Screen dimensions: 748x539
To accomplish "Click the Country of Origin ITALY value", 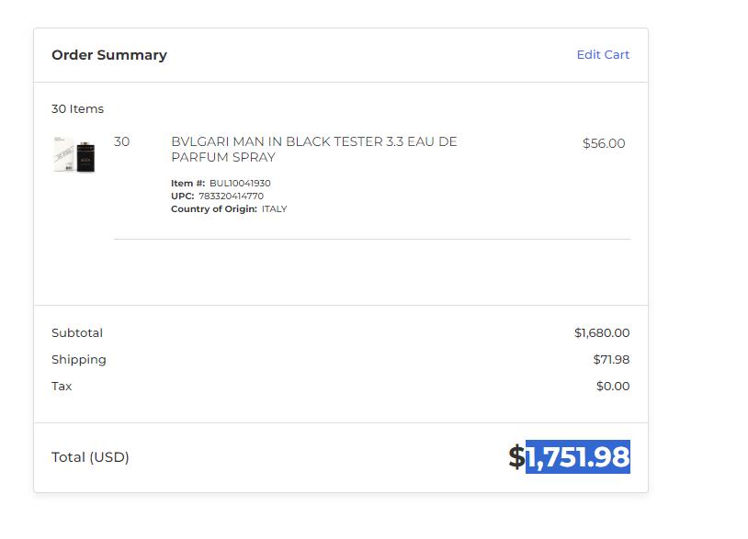I will (275, 209).
